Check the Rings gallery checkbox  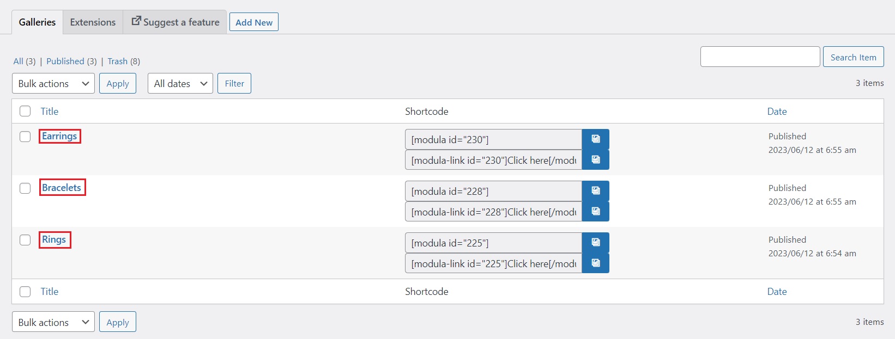click(x=25, y=240)
